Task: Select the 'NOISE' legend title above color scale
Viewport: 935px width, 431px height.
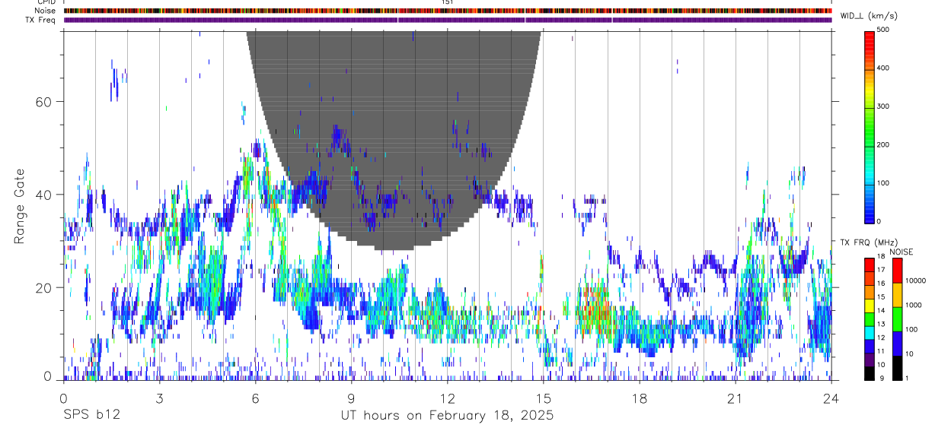Action: [900, 252]
